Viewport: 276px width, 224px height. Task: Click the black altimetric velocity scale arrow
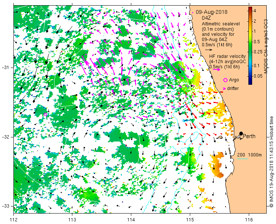pos(209,50)
